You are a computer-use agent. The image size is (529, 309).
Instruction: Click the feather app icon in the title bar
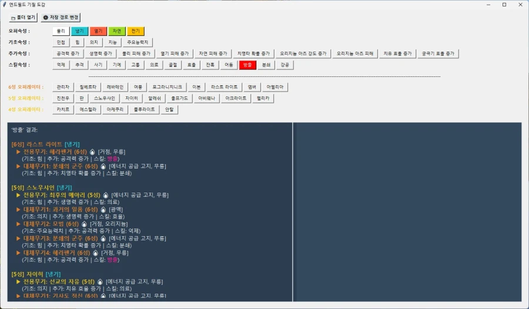pyautogui.click(x=4, y=4)
